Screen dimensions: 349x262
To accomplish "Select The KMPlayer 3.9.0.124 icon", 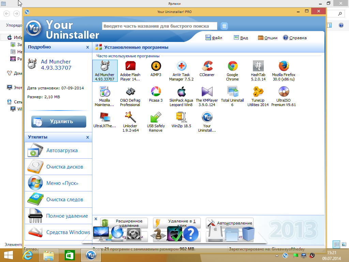I will 207,97.
